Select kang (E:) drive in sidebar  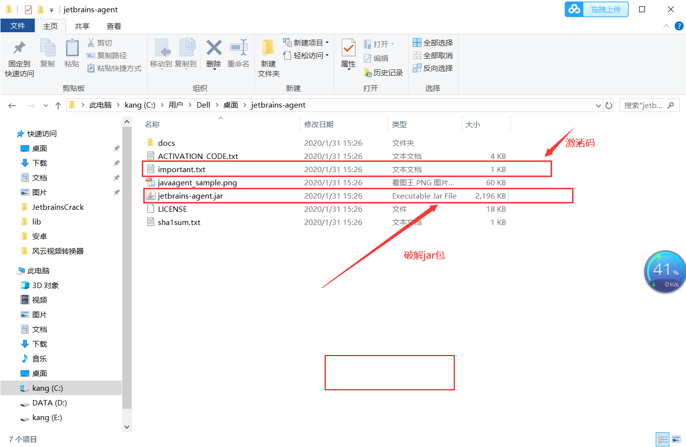pyautogui.click(x=47, y=418)
